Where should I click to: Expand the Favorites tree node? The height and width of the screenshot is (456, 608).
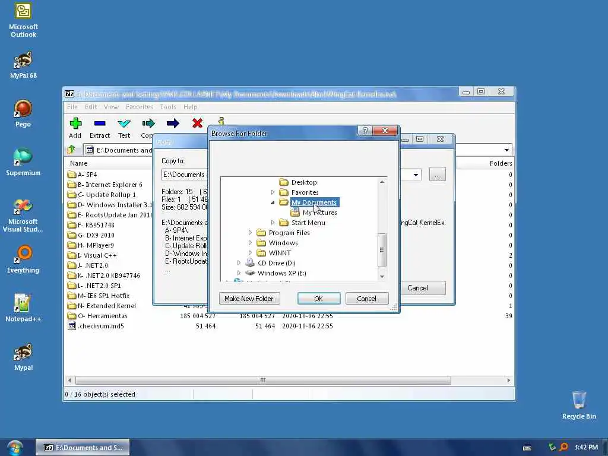point(273,192)
